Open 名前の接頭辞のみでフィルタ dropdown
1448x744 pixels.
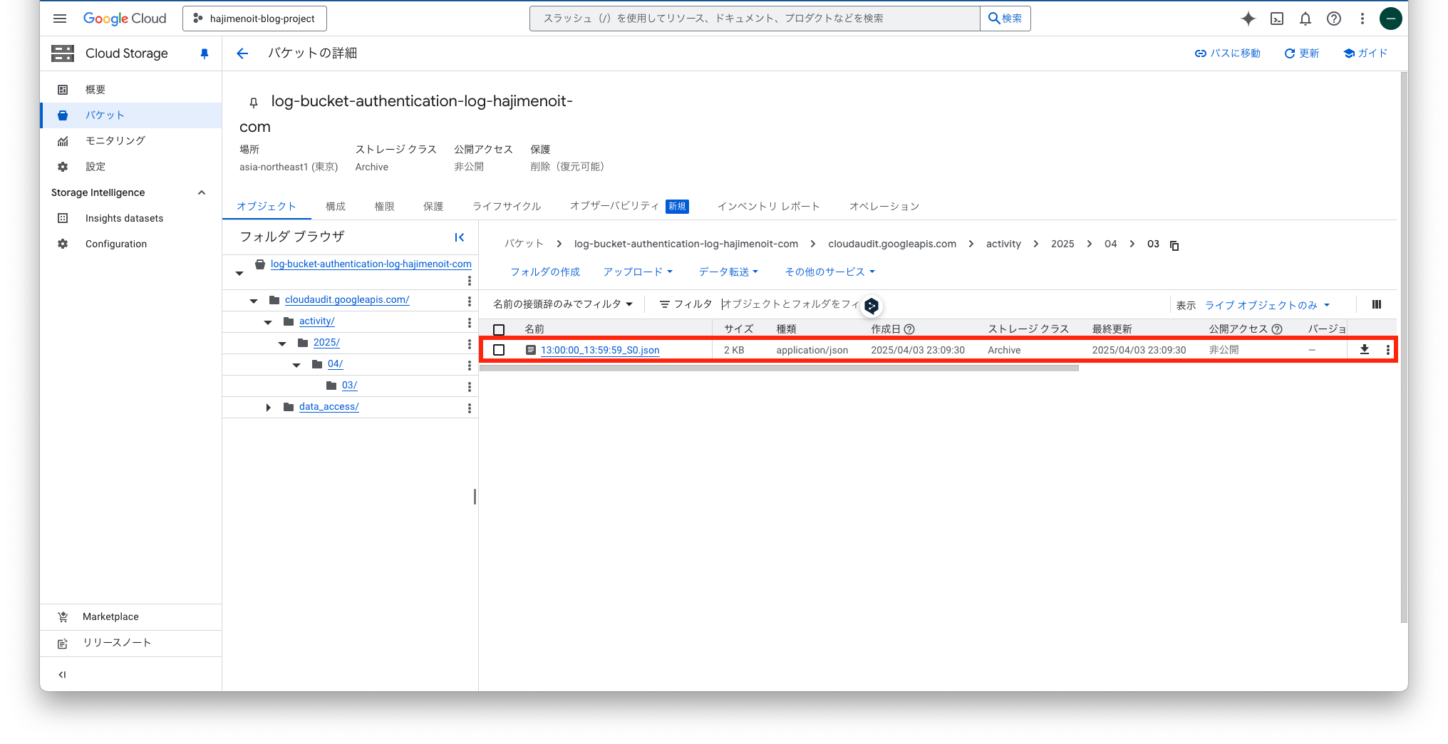[563, 304]
